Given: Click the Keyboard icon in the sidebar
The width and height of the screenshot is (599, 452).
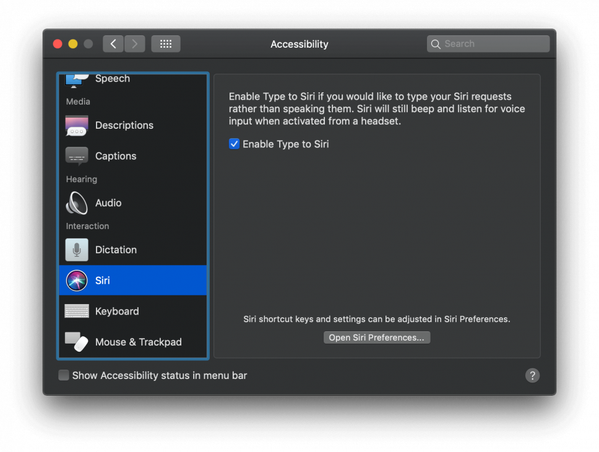Looking at the screenshot, I should 76,311.
